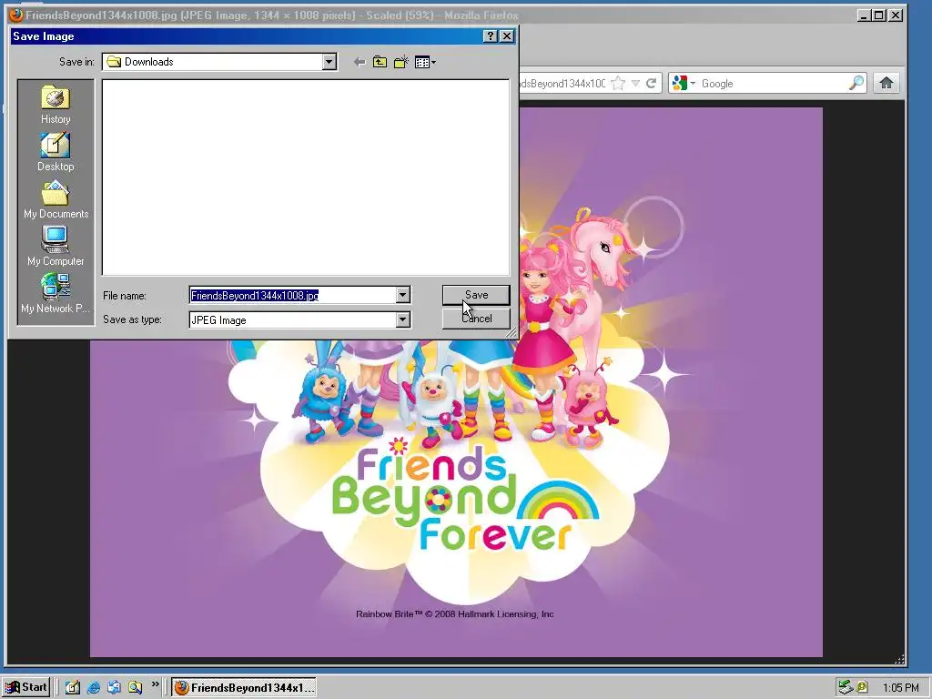The image size is (932, 699).
Task: Launch Outlook Express from quick launch
Action: click(114, 688)
